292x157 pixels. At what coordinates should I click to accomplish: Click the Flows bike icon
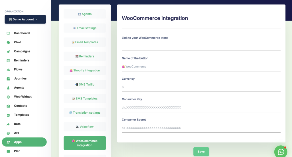pos(8,70)
